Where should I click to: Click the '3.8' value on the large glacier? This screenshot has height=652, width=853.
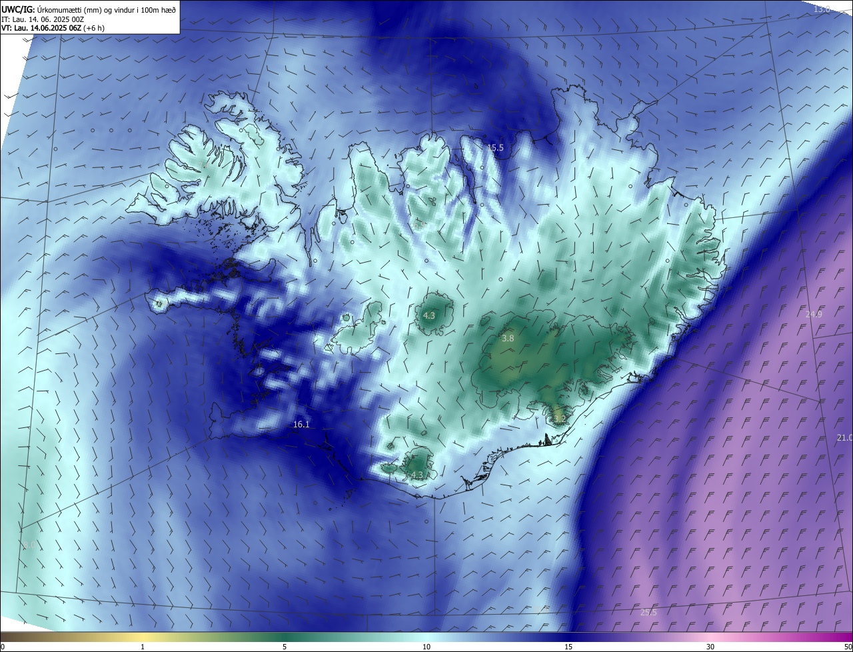pyautogui.click(x=508, y=339)
